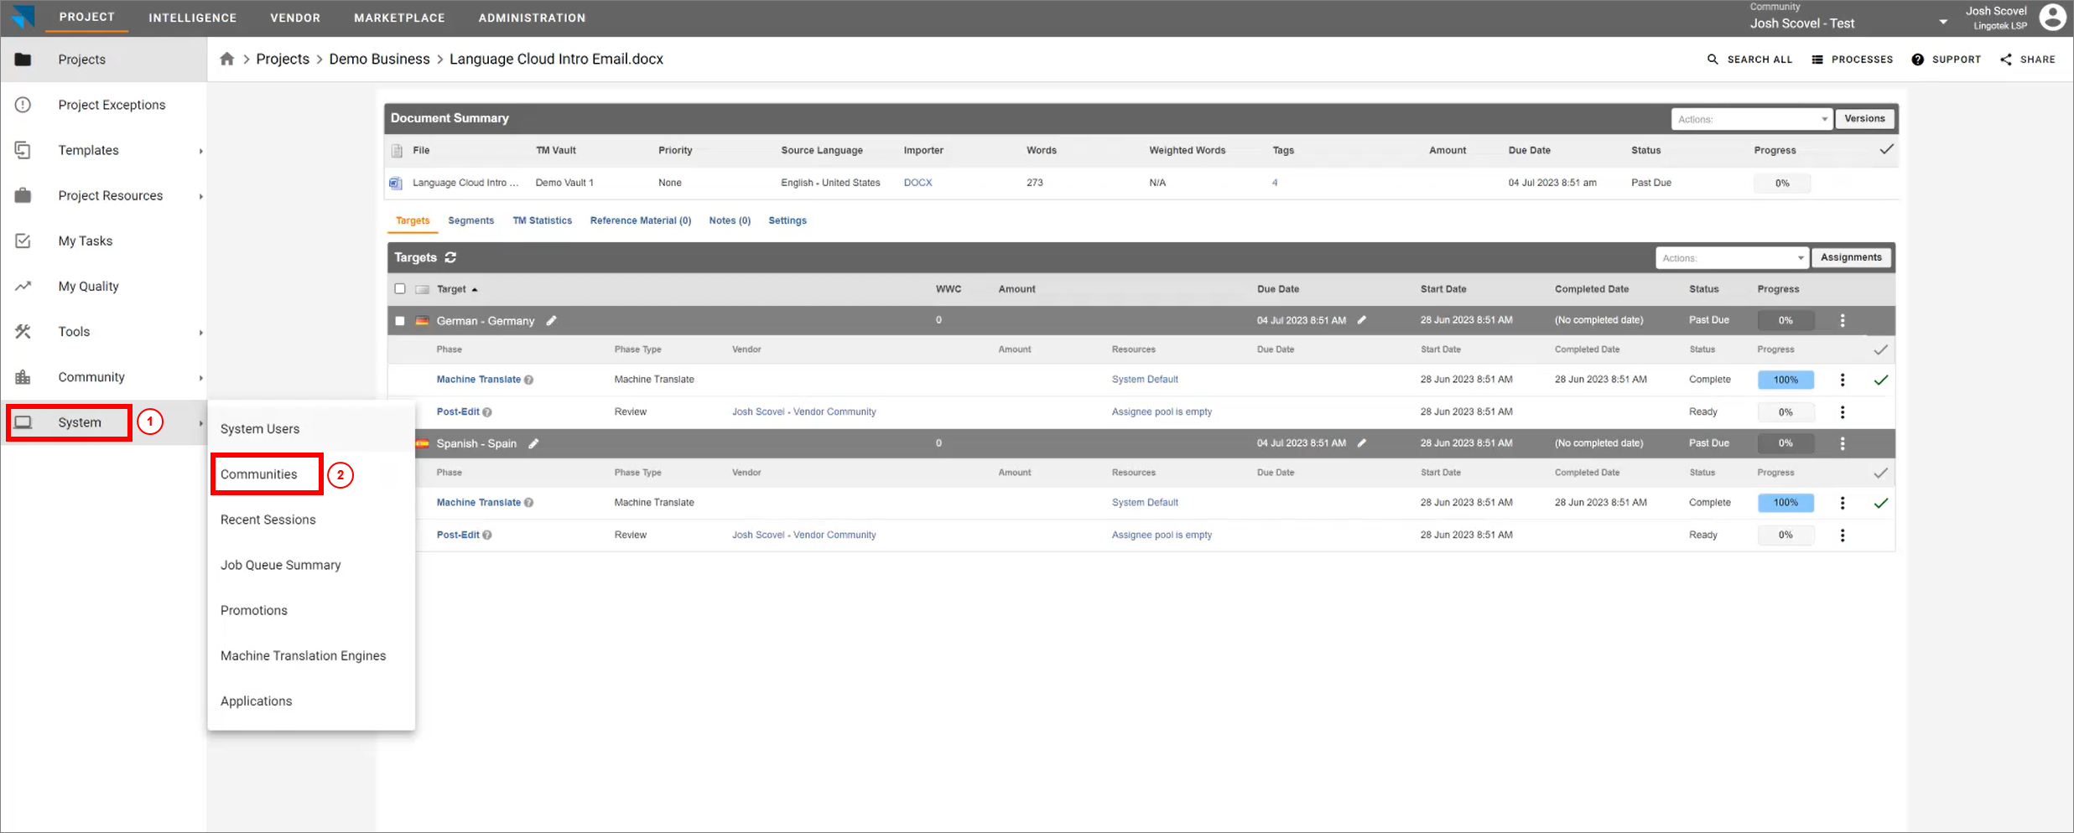Click the Assignments button
The image size is (2074, 833).
pos(1851,257)
